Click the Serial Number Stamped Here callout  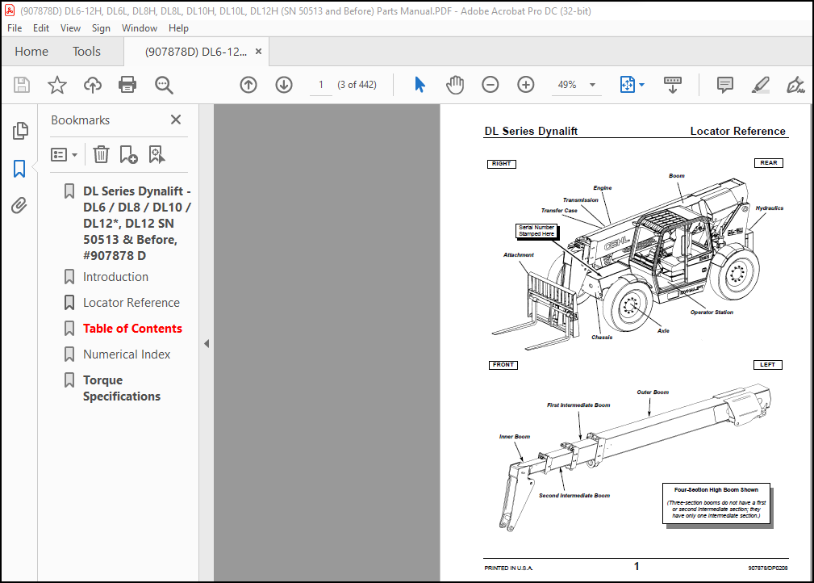pyautogui.click(x=536, y=231)
